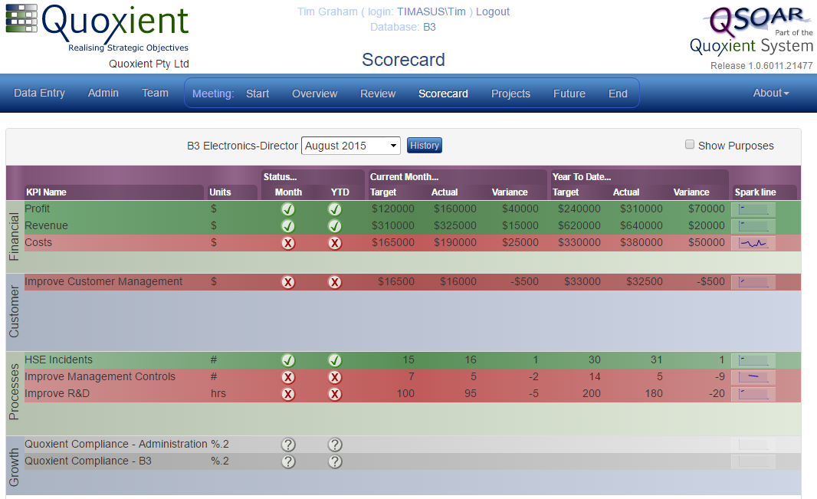Click Improve Customer Management YTD red X icon
Screen dimensions: 817x499
pyautogui.click(x=335, y=282)
